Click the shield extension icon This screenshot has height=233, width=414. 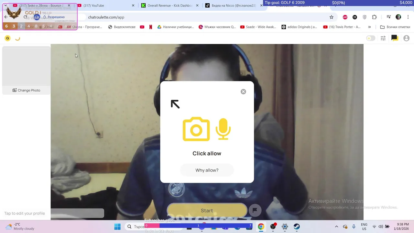tap(365, 17)
